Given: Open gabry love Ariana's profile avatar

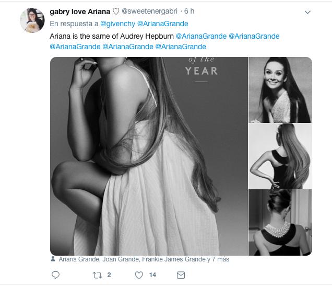Looking at the screenshot, I should (31, 21).
